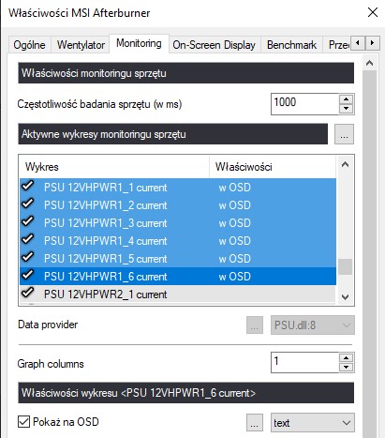
Task: Click the graph list scrollbar thumb
Action: point(345,266)
